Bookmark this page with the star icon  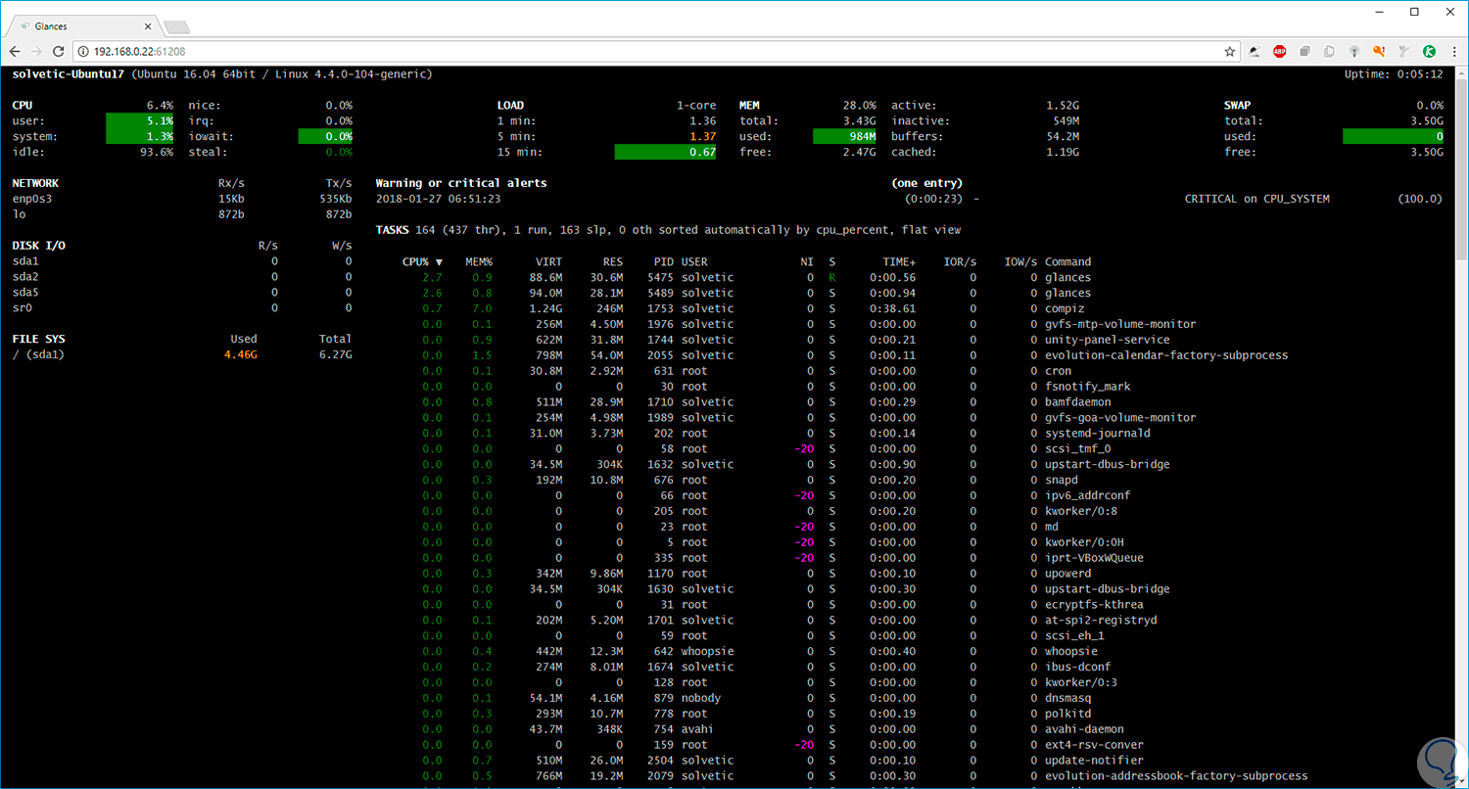click(1230, 51)
